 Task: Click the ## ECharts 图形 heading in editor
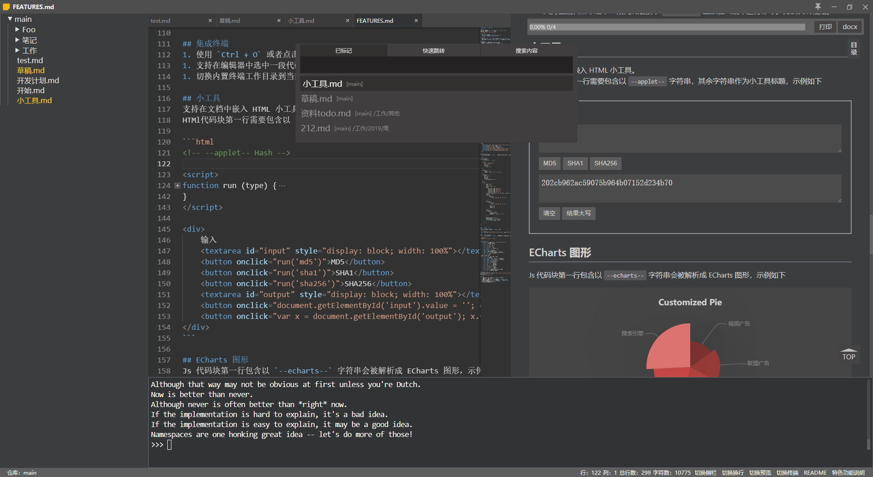click(216, 360)
